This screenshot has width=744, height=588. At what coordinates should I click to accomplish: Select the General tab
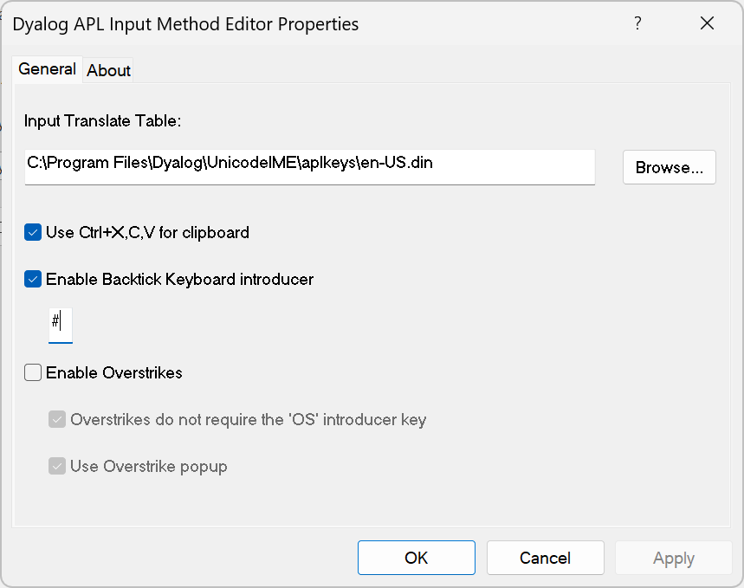click(x=47, y=69)
